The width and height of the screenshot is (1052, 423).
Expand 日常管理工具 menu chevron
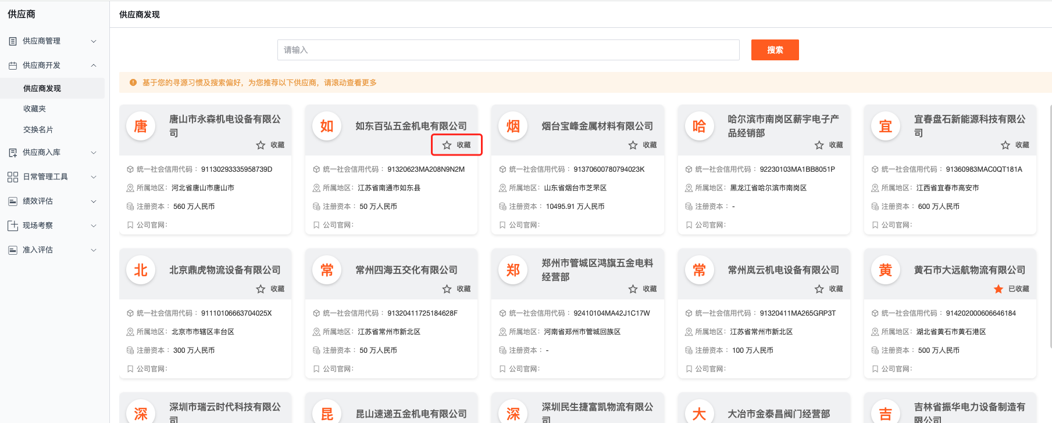tap(94, 177)
